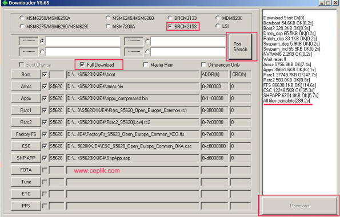340x217 pixels.
Task: Select the MSM6275/MSM6280/MSM6290 radio option
Action: point(22,26)
